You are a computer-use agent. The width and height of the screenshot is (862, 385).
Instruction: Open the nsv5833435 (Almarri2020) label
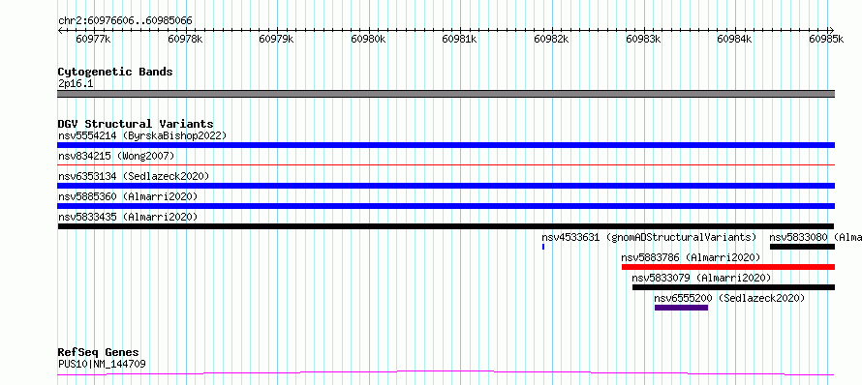coord(128,217)
